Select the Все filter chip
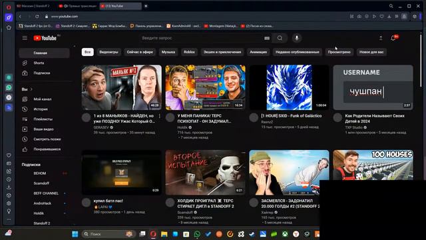Viewport: 426px width, 240px height. pos(87,52)
